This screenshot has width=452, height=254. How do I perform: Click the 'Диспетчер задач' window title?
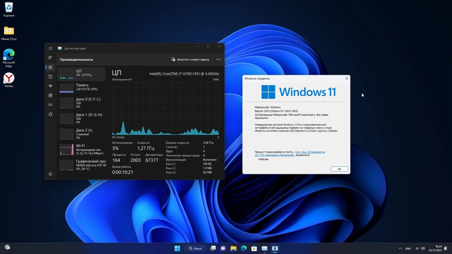[x=75, y=48]
